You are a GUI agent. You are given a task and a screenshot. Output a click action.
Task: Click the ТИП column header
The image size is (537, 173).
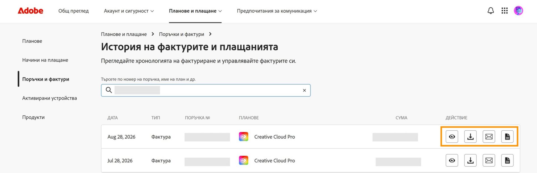[156, 118]
